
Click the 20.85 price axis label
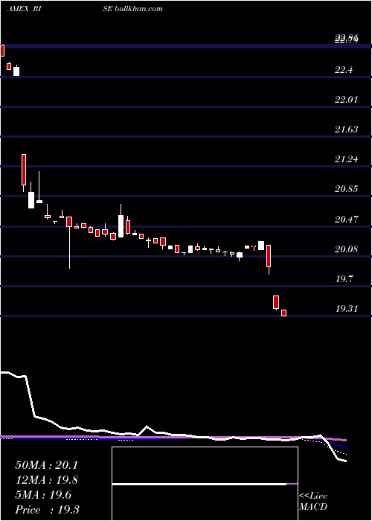click(347, 189)
